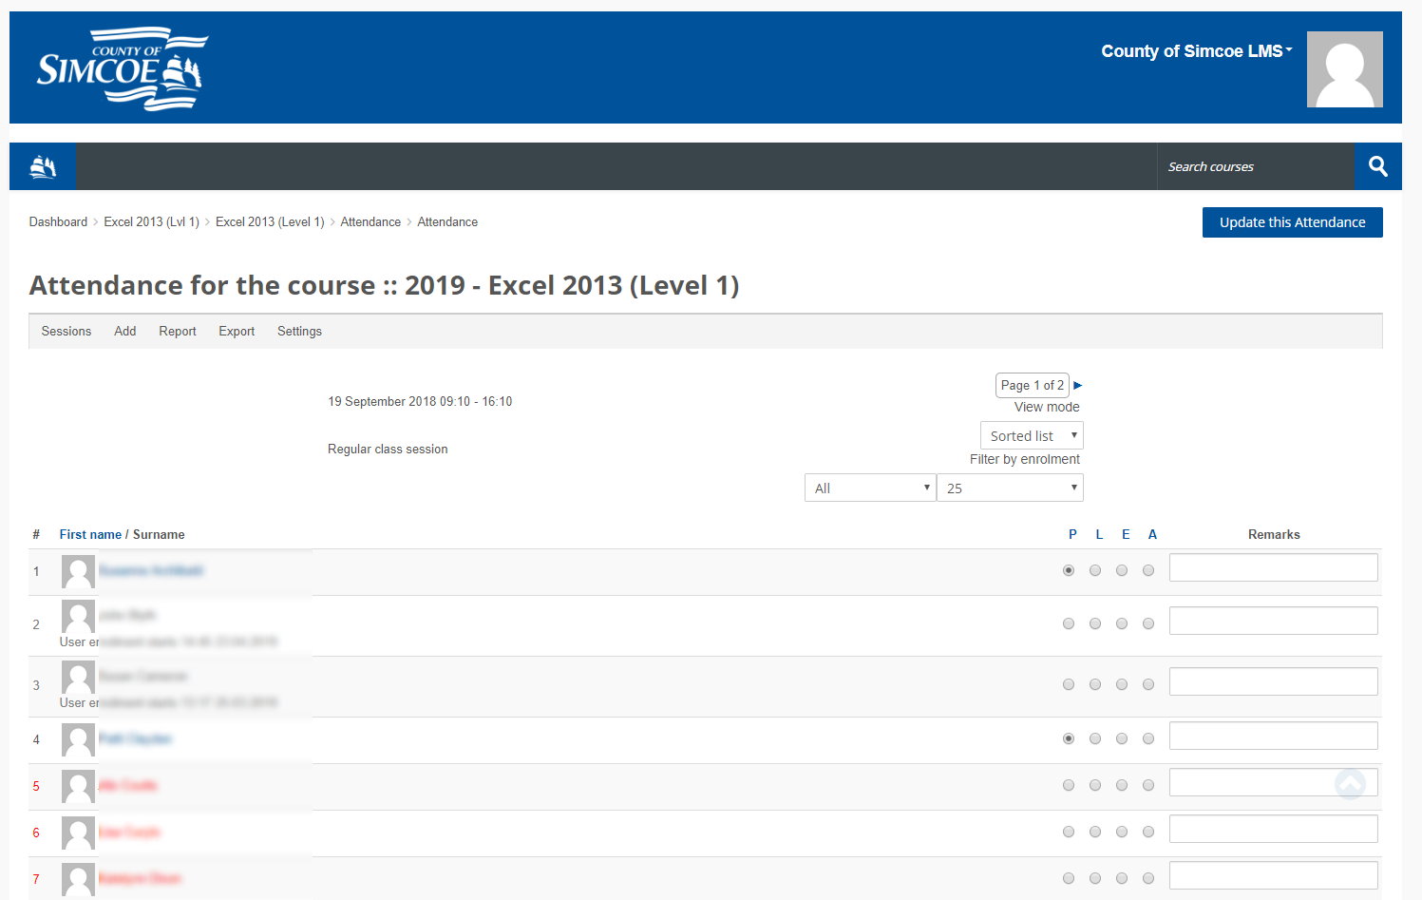Go to the Export tab
1422x900 pixels.
[x=237, y=331]
